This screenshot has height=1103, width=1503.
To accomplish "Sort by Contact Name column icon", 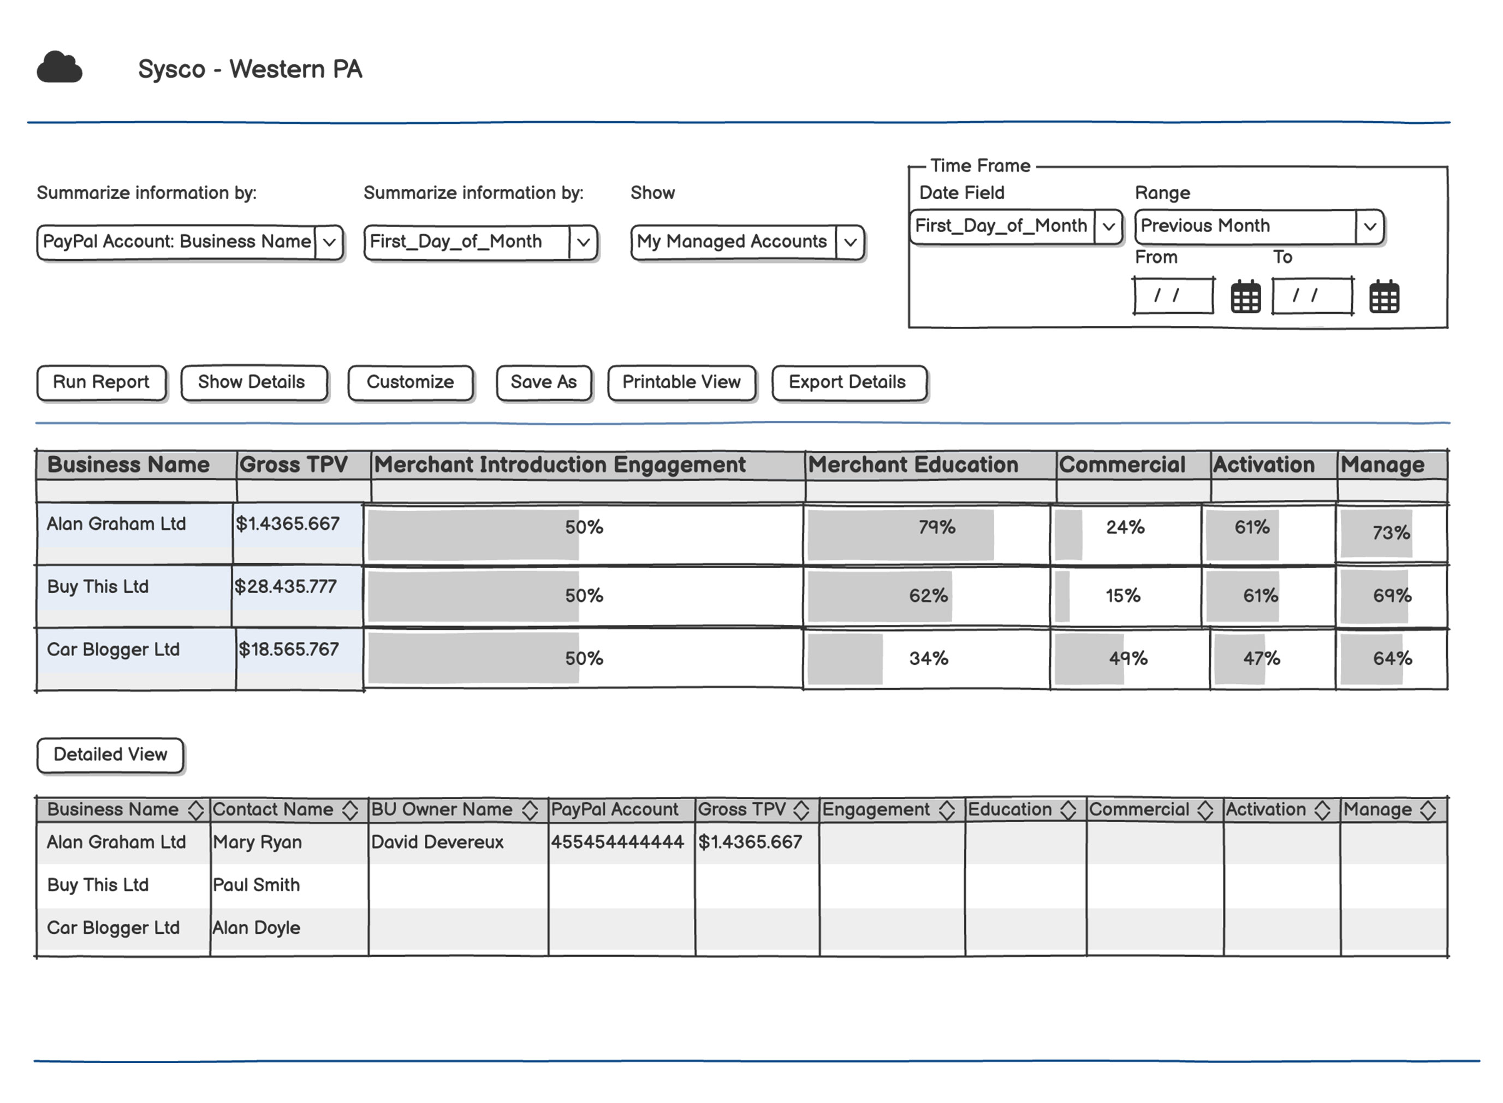I will click(350, 810).
